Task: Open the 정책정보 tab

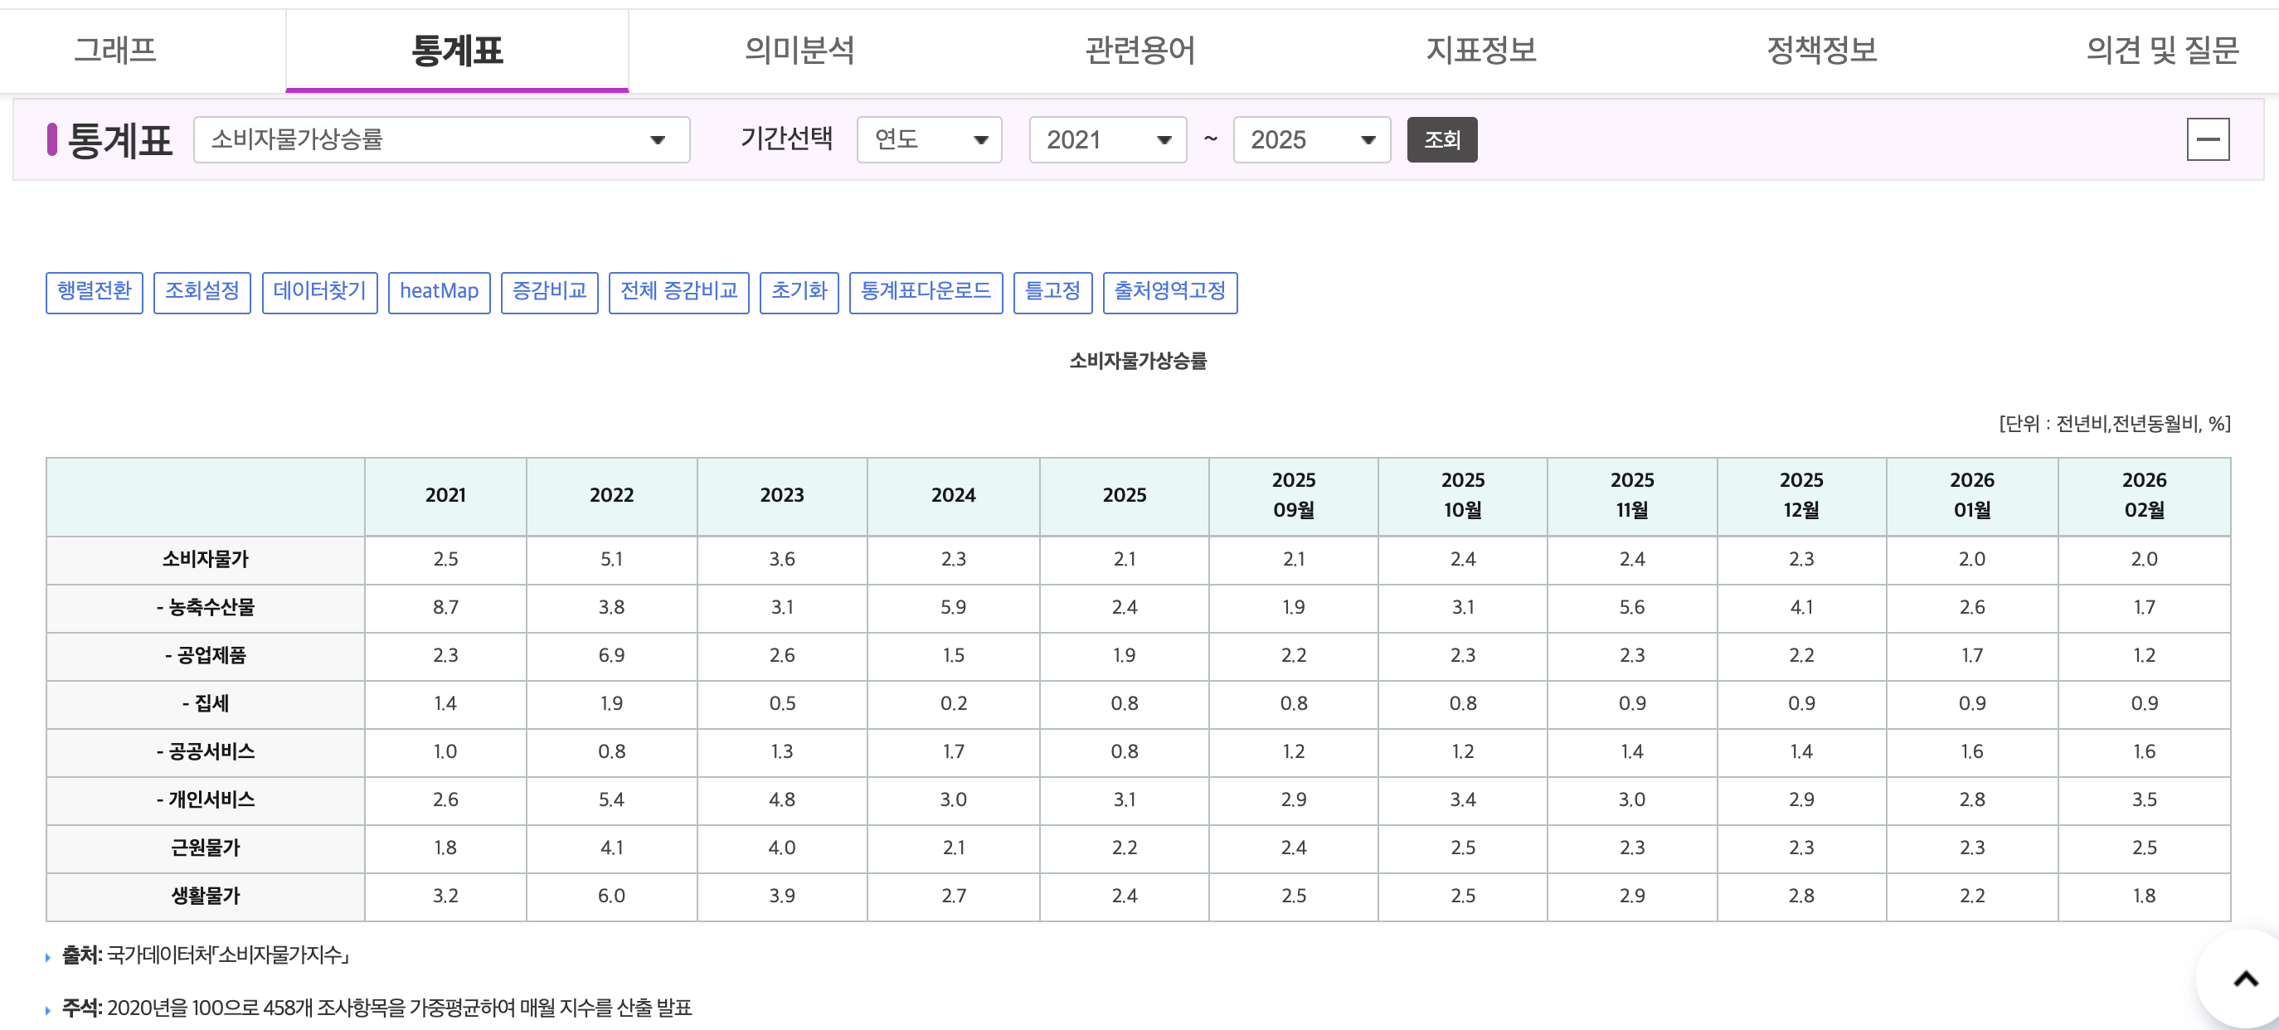Action: click(x=1821, y=50)
